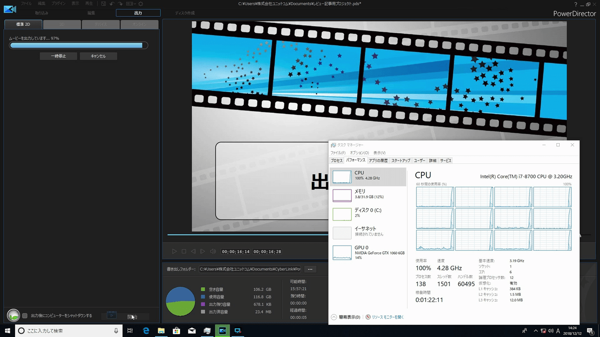Select the スタートアップ tab

tap(401, 161)
